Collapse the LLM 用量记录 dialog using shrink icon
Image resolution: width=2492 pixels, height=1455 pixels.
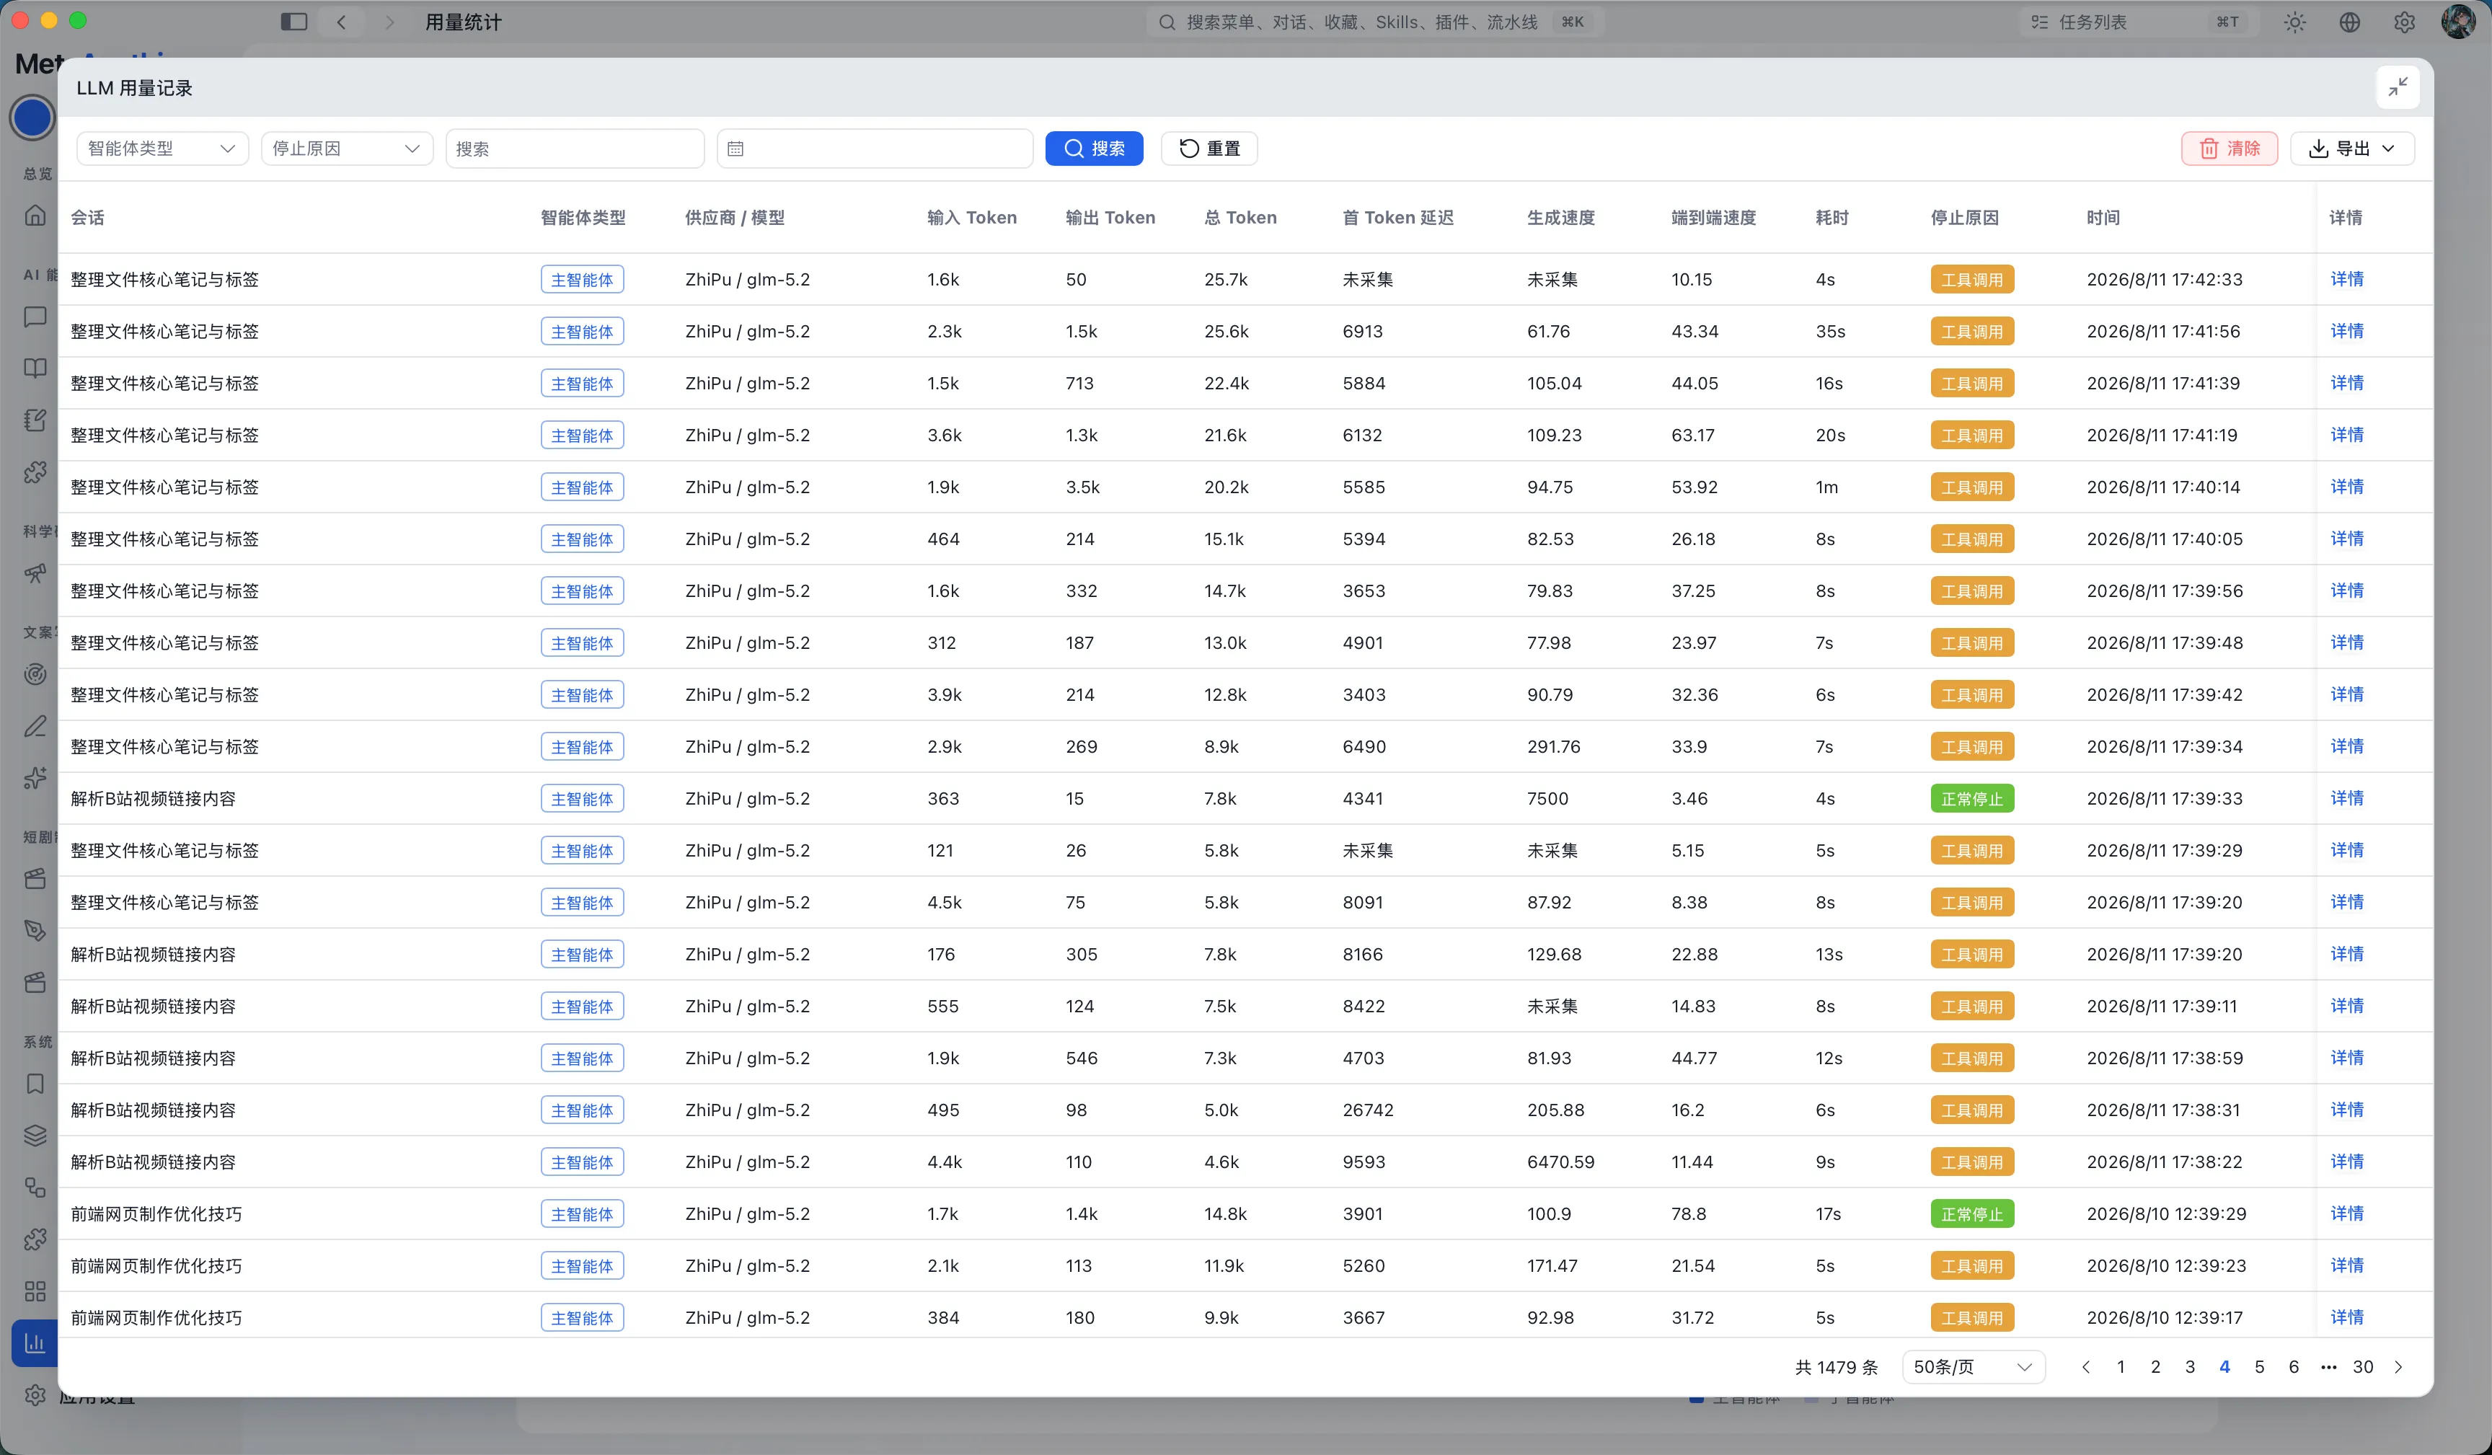click(x=2398, y=88)
